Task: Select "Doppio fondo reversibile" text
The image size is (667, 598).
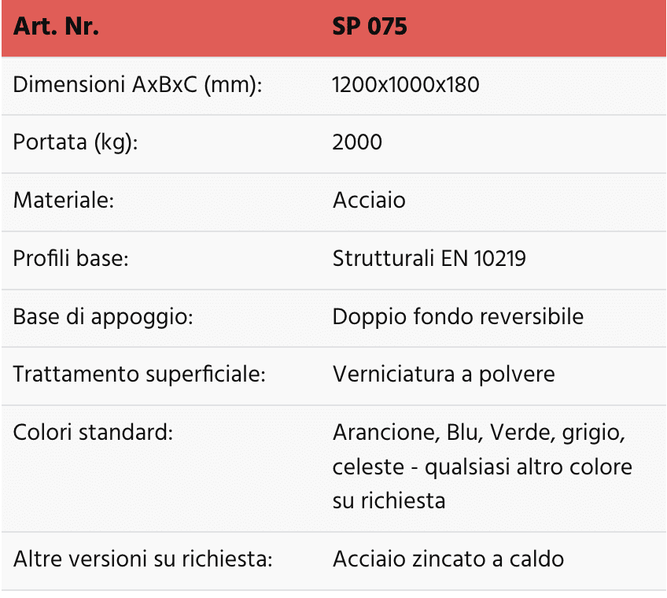Action: (458, 316)
